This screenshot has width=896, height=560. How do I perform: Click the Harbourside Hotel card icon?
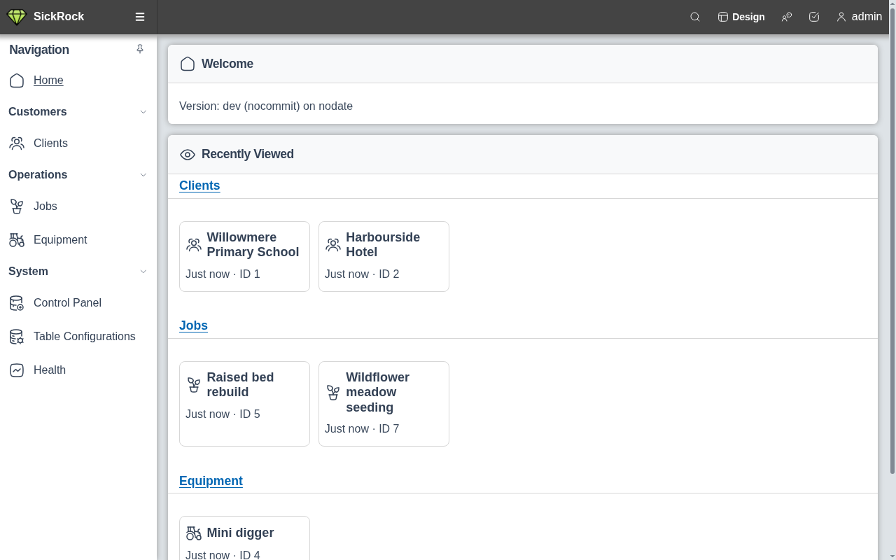[333, 245]
